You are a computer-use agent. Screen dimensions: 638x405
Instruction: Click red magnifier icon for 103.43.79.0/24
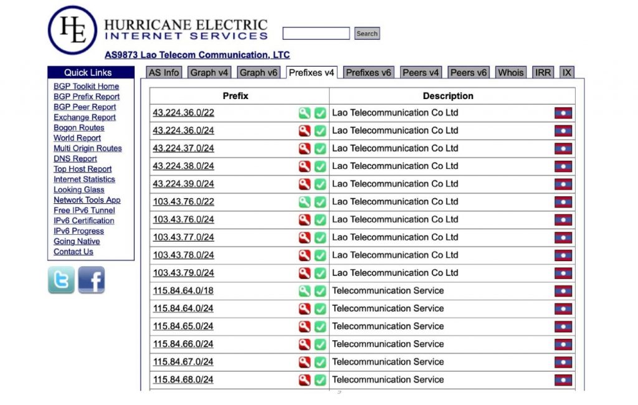pyautogui.click(x=304, y=273)
